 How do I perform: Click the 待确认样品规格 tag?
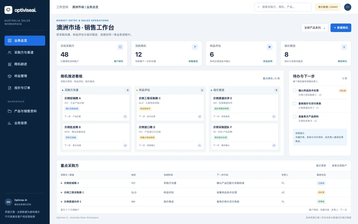click(147, 137)
